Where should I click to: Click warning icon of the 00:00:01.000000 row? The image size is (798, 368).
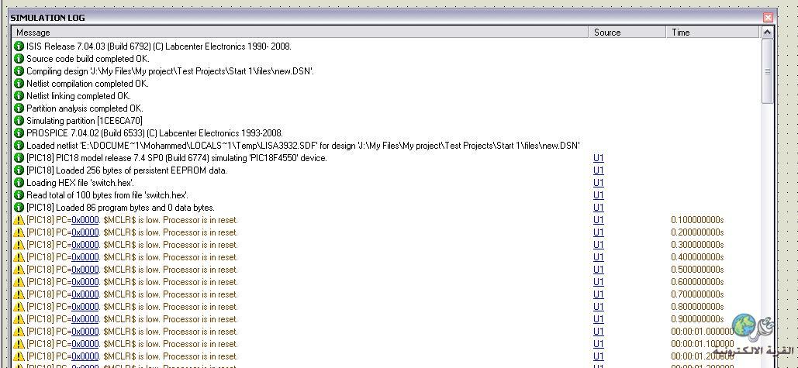(x=19, y=332)
